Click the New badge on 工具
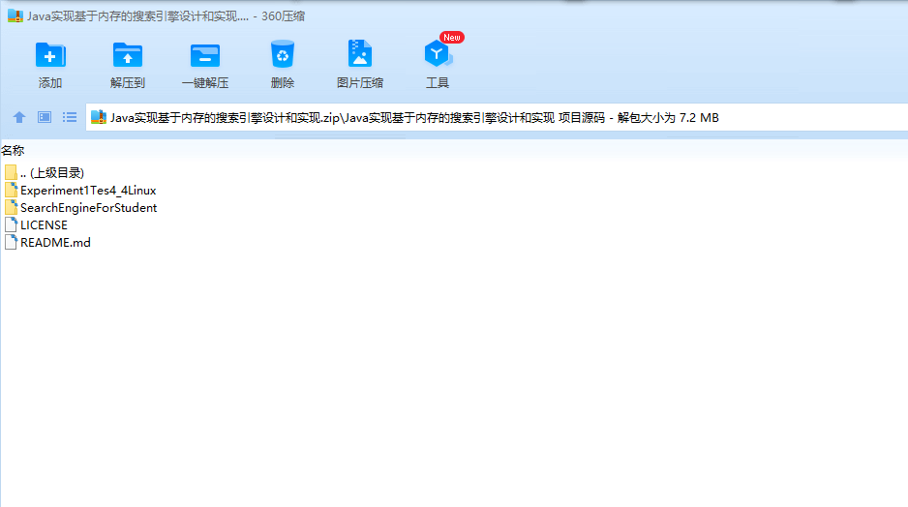908x507 pixels. pos(452,38)
